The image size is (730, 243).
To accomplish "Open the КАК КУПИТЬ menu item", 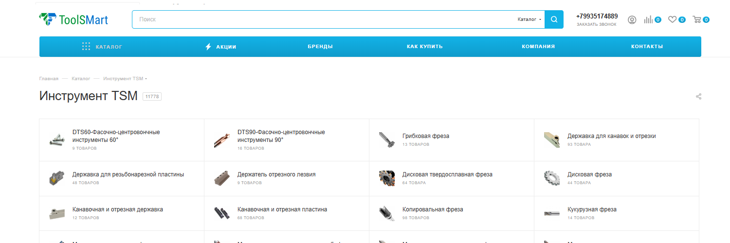I will [x=425, y=47].
